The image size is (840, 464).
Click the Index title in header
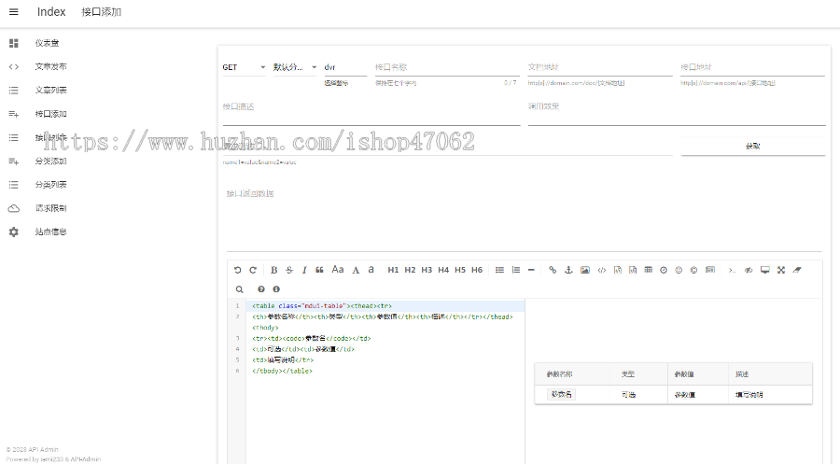[x=51, y=12]
